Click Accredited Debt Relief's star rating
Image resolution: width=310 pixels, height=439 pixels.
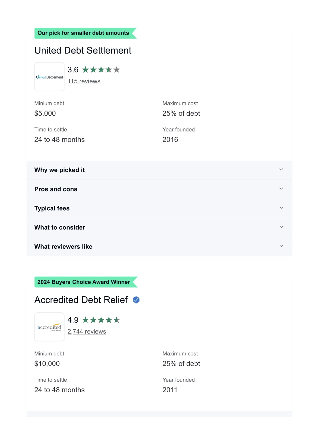[101, 320]
